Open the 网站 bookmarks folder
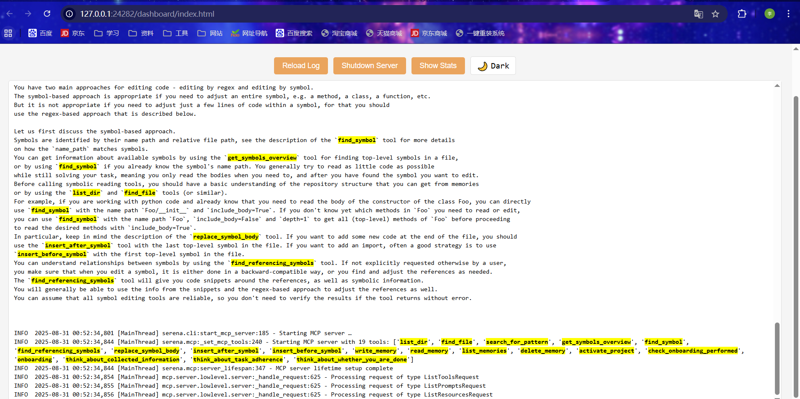 click(210, 33)
